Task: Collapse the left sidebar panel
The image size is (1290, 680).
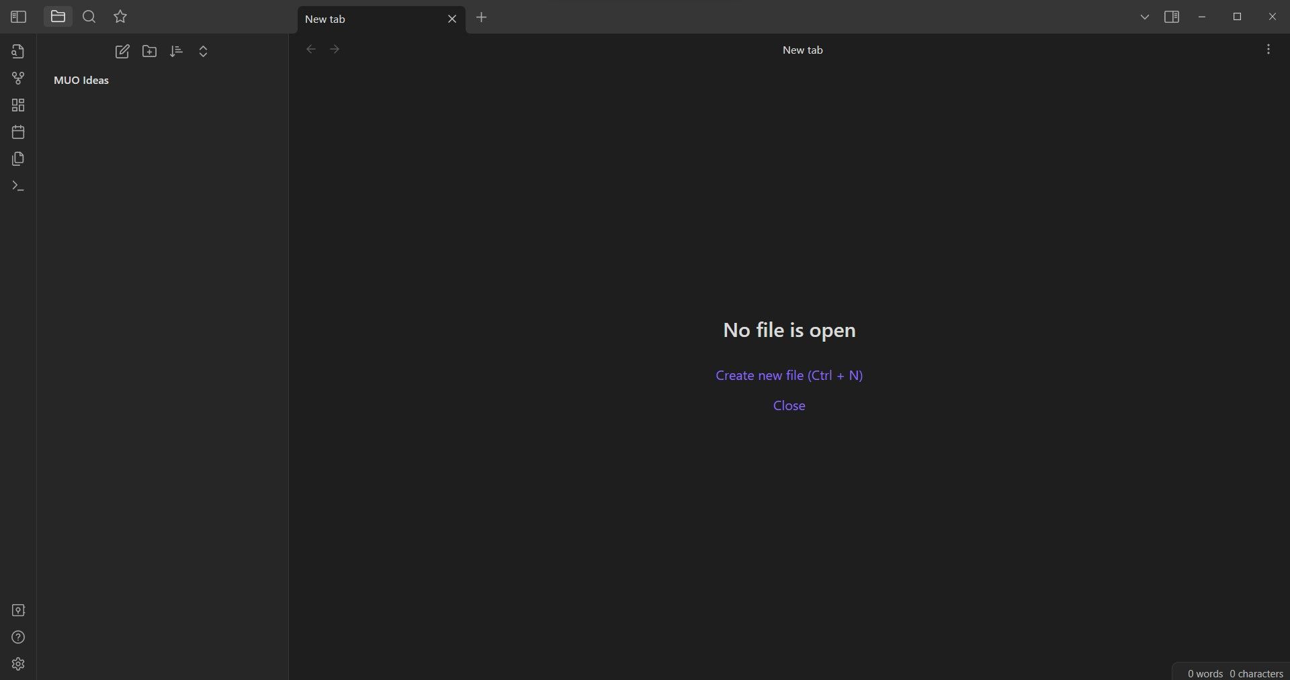Action: [x=18, y=17]
